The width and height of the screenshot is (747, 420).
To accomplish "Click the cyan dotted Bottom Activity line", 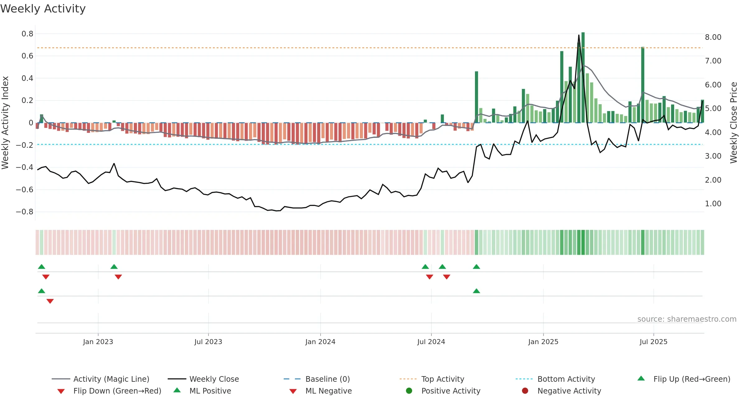I will point(370,144).
